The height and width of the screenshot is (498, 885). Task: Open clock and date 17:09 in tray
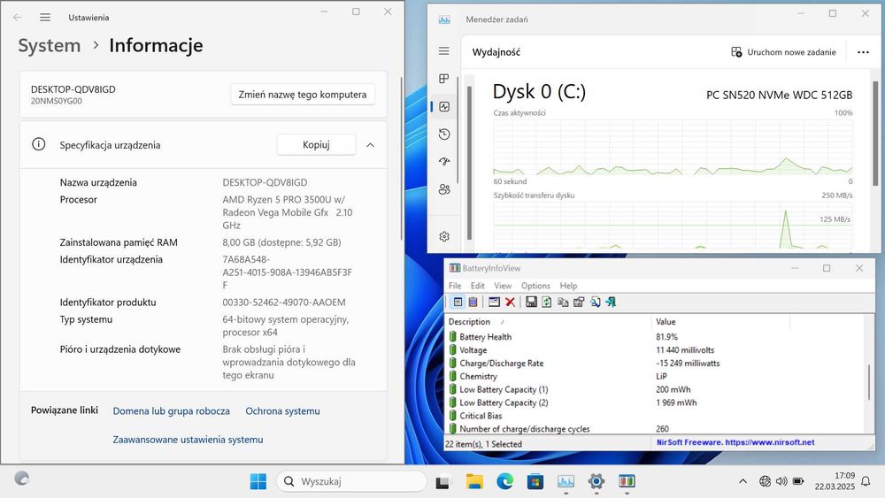[835, 481]
